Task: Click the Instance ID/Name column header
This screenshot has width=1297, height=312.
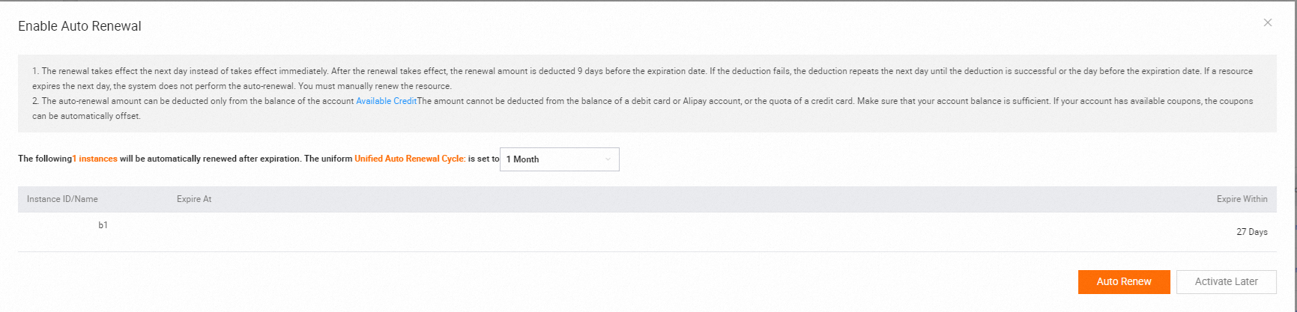Action: pos(62,199)
